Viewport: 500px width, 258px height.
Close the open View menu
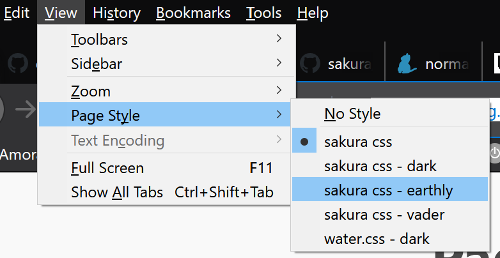click(61, 13)
